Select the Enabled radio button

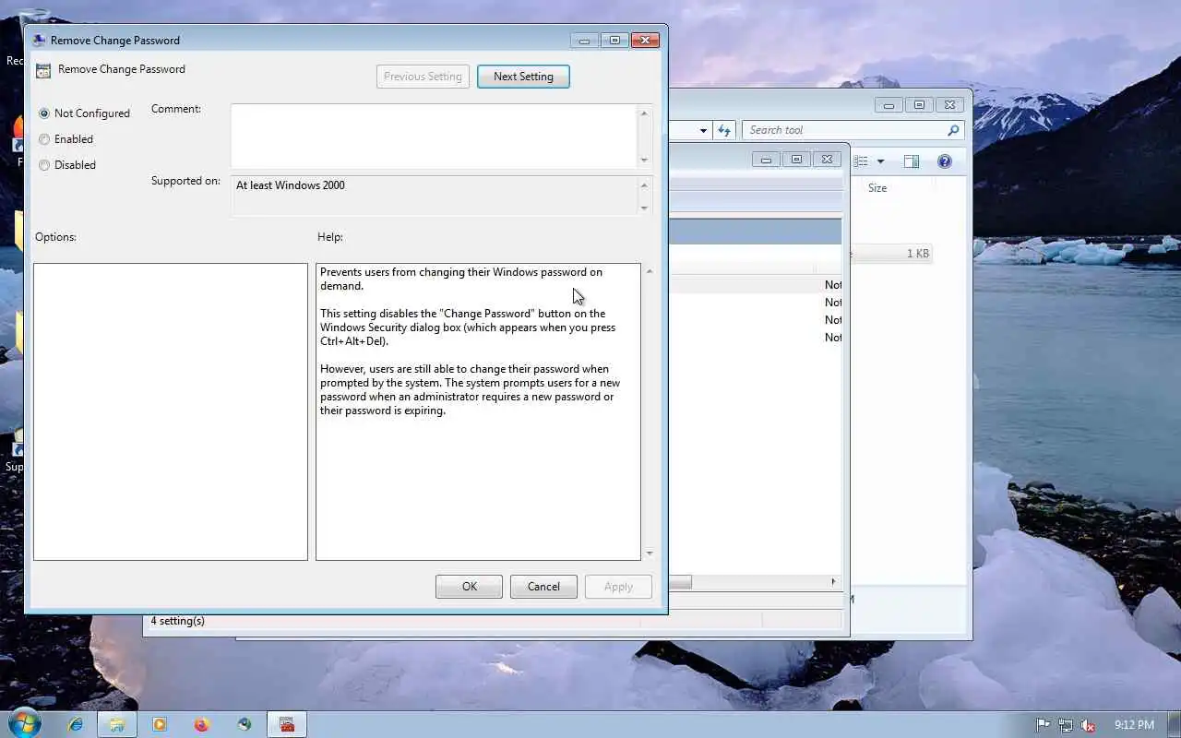[x=44, y=139]
